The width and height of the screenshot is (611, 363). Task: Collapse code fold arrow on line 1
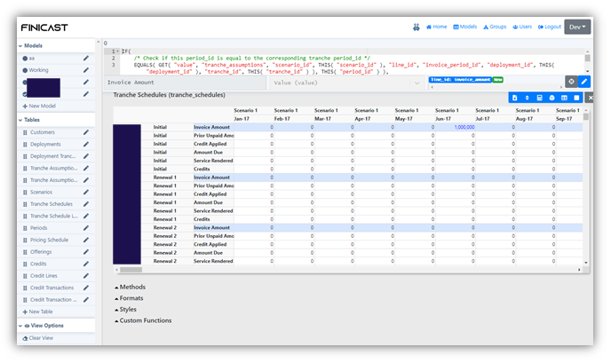click(x=118, y=51)
